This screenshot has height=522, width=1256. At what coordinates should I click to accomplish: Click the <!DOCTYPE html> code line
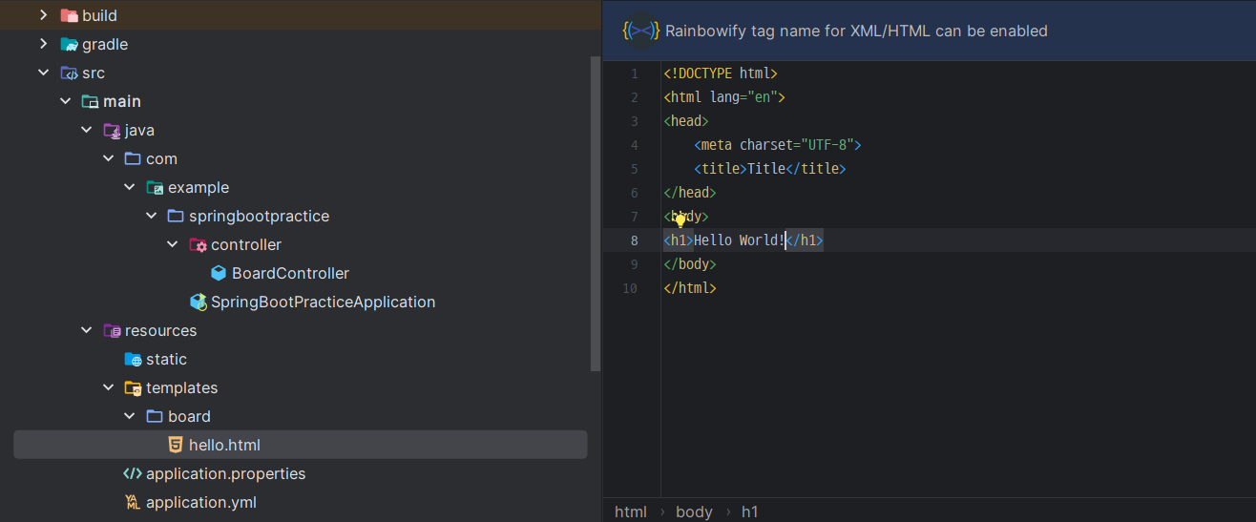click(721, 73)
